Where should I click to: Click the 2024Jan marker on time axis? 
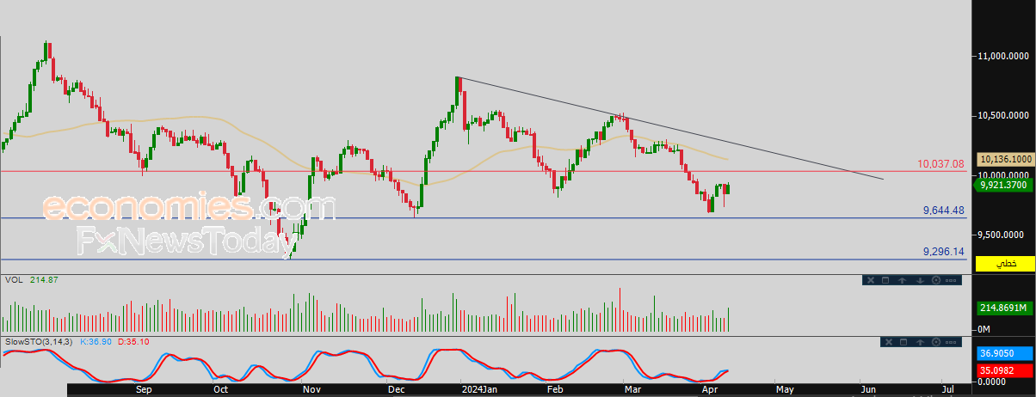point(478,389)
